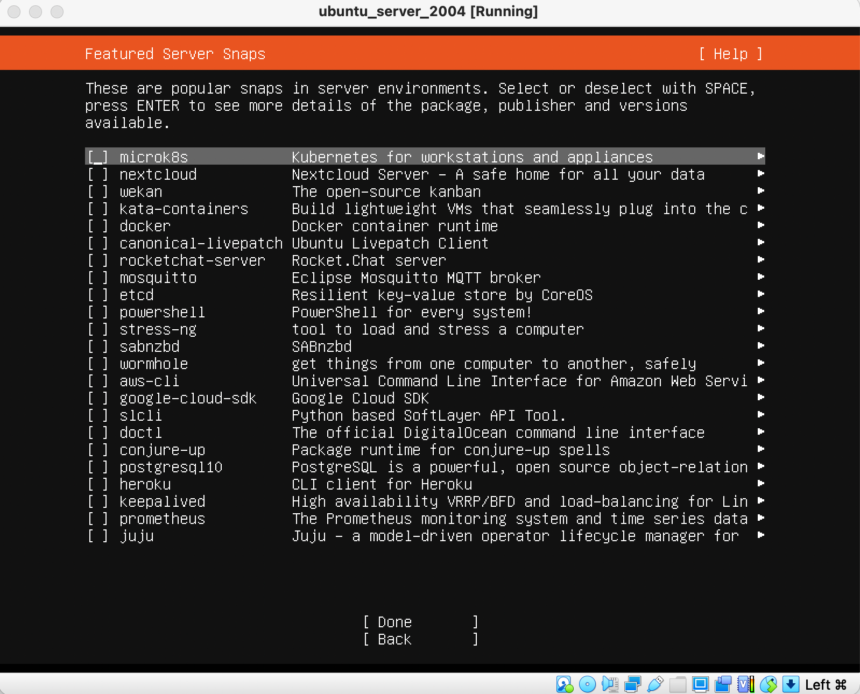The width and height of the screenshot is (860, 694).
Task: Click the keepalived snap name
Action: (162, 501)
